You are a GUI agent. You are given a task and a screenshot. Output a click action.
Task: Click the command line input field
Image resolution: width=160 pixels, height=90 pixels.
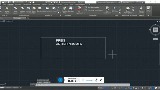click(83, 85)
